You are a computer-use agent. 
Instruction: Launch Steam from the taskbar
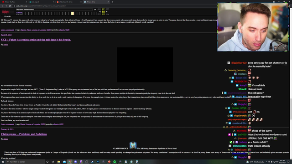click(92, 162)
